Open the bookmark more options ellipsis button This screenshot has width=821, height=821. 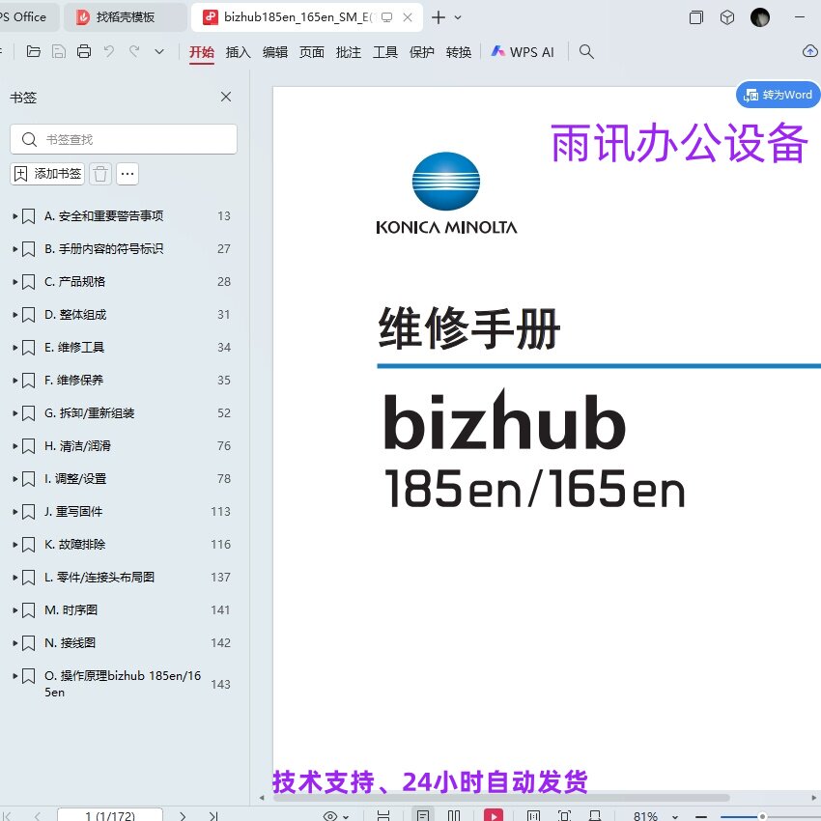coord(127,173)
